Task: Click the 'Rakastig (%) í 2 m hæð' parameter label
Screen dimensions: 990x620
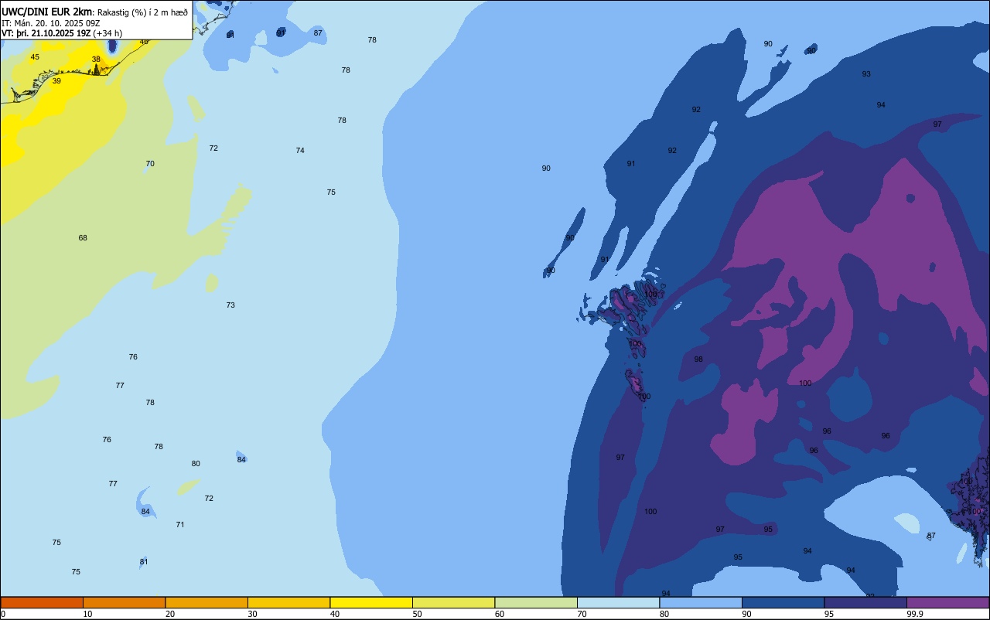Action: tap(143, 12)
